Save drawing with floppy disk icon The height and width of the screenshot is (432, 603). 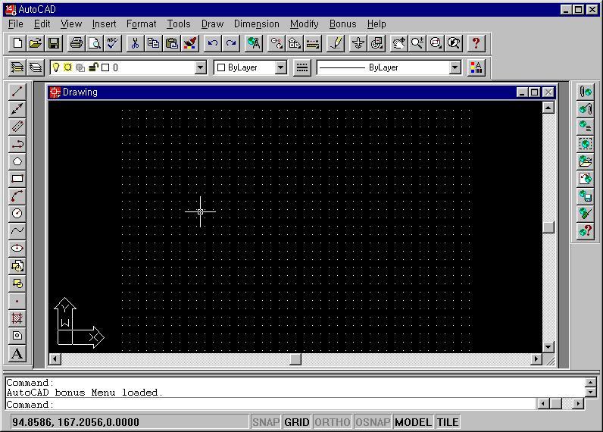54,43
